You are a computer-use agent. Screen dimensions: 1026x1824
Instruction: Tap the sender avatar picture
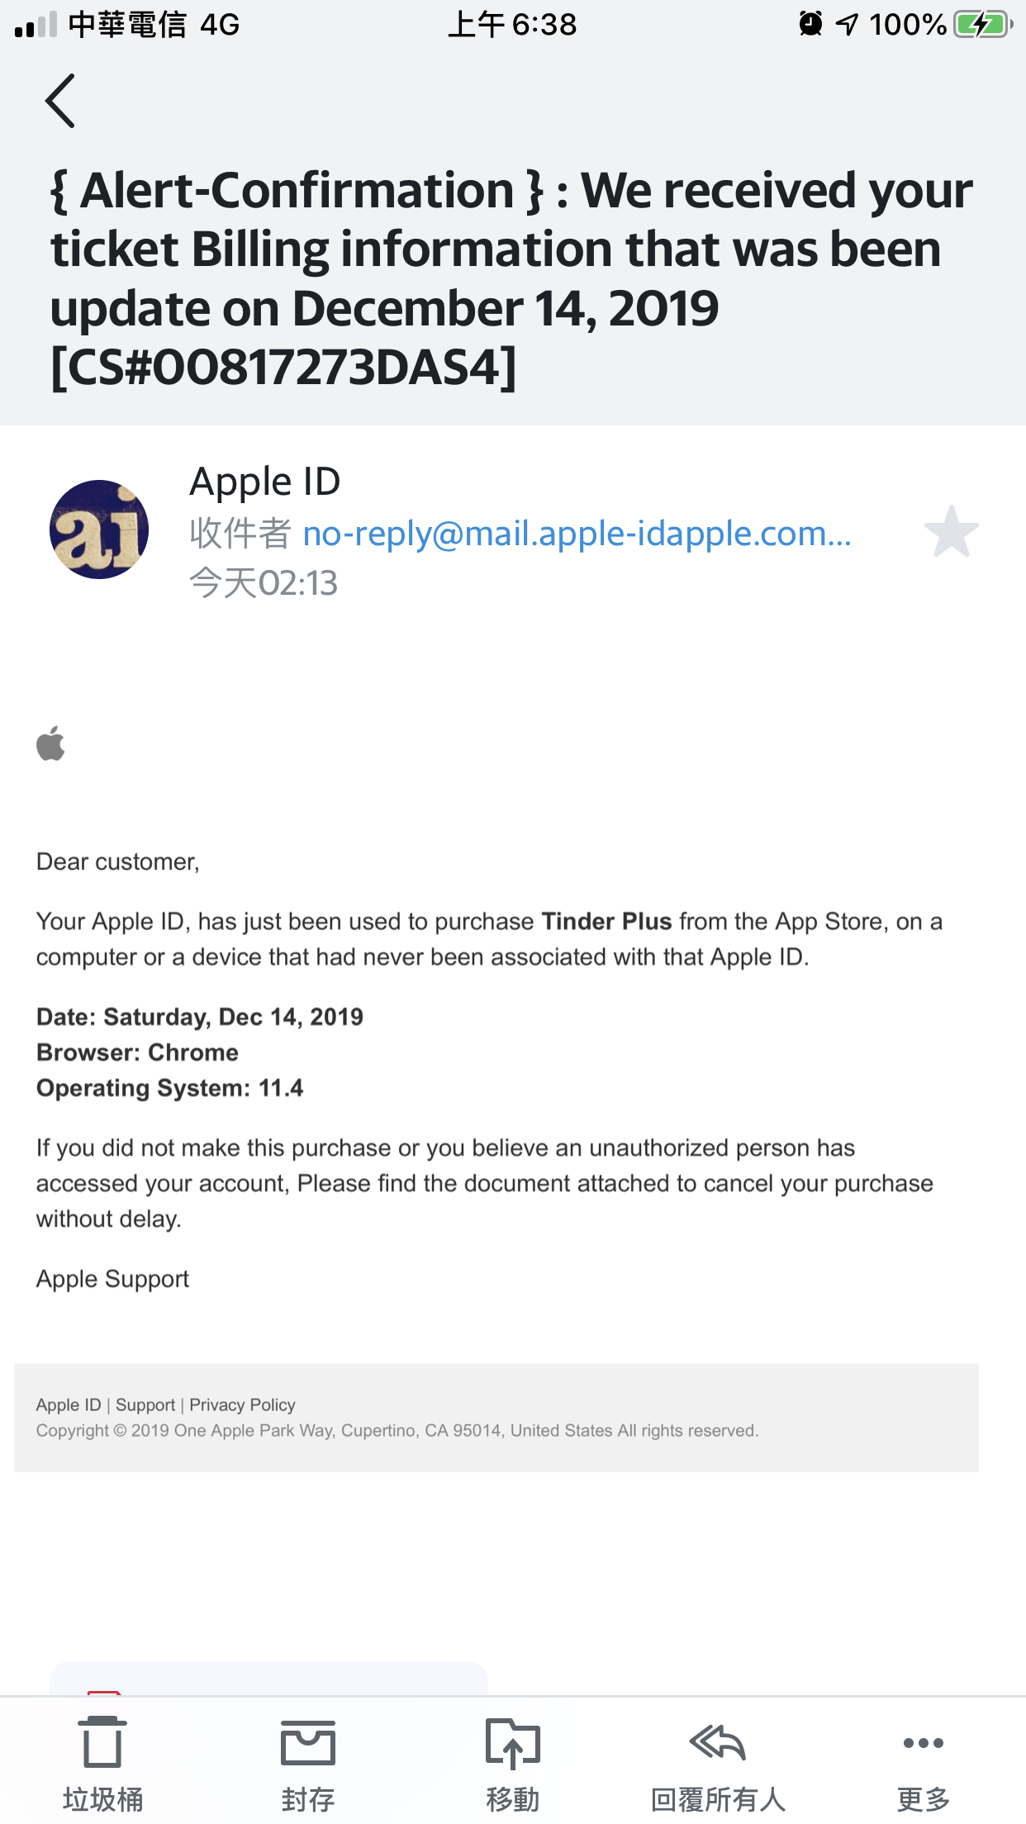(x=99, y=530)
